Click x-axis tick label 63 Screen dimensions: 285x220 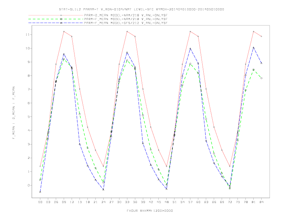(206, 202)
